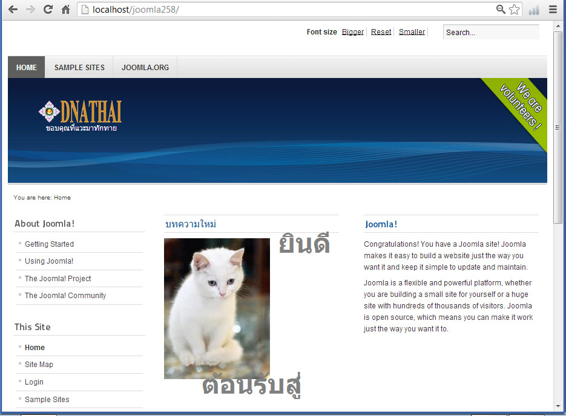Decrease font size with Smaller link

412,32
